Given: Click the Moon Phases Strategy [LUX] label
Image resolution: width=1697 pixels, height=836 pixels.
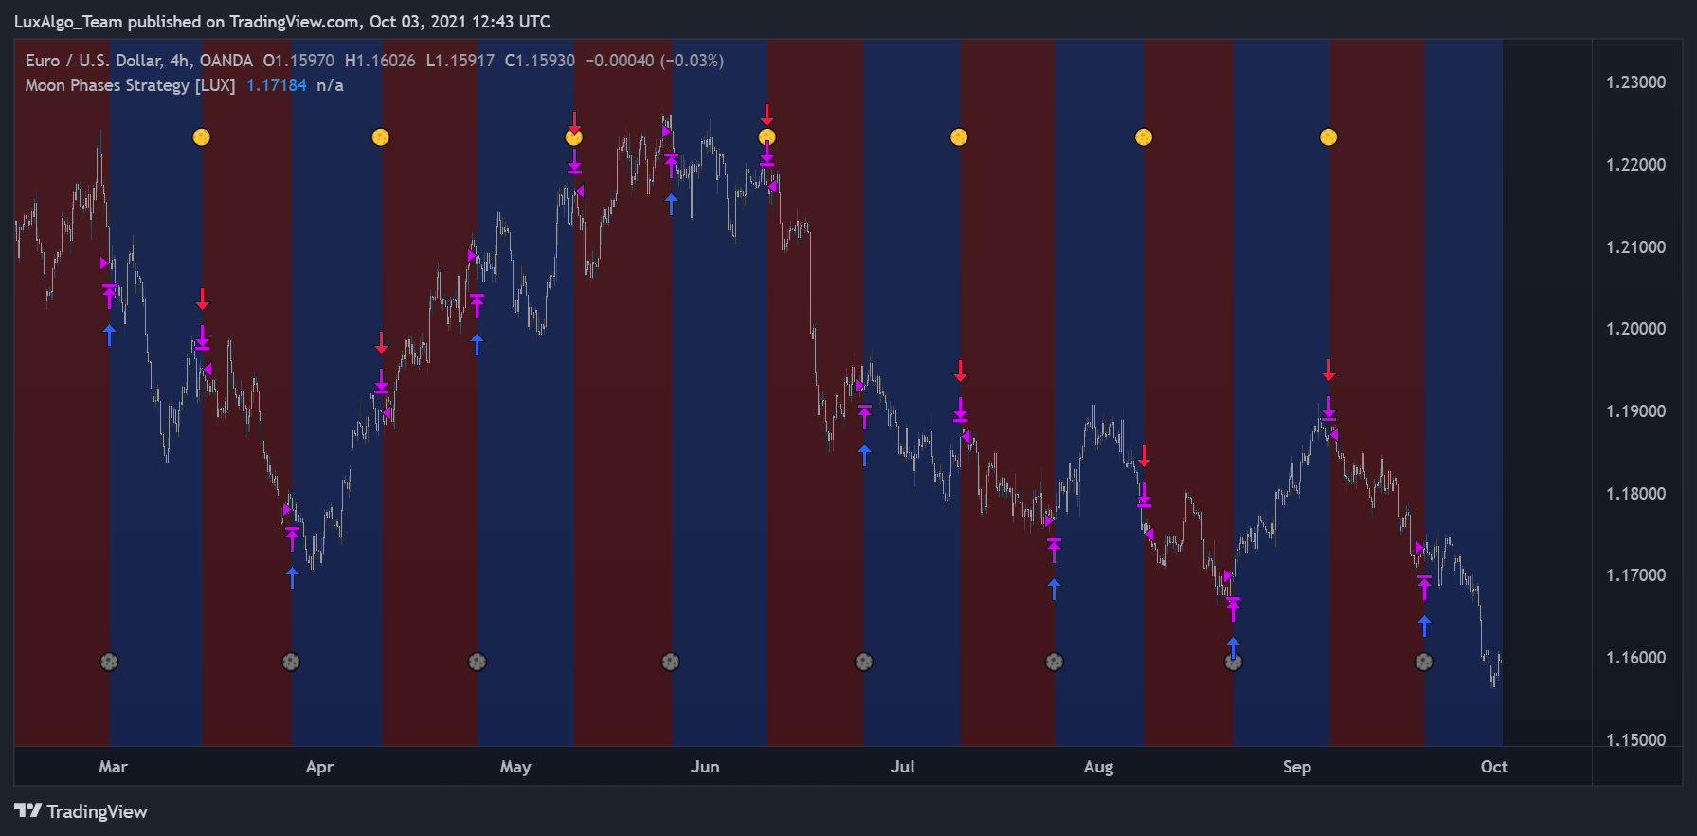Looking at the screenshot, I should tap(130, 85).
